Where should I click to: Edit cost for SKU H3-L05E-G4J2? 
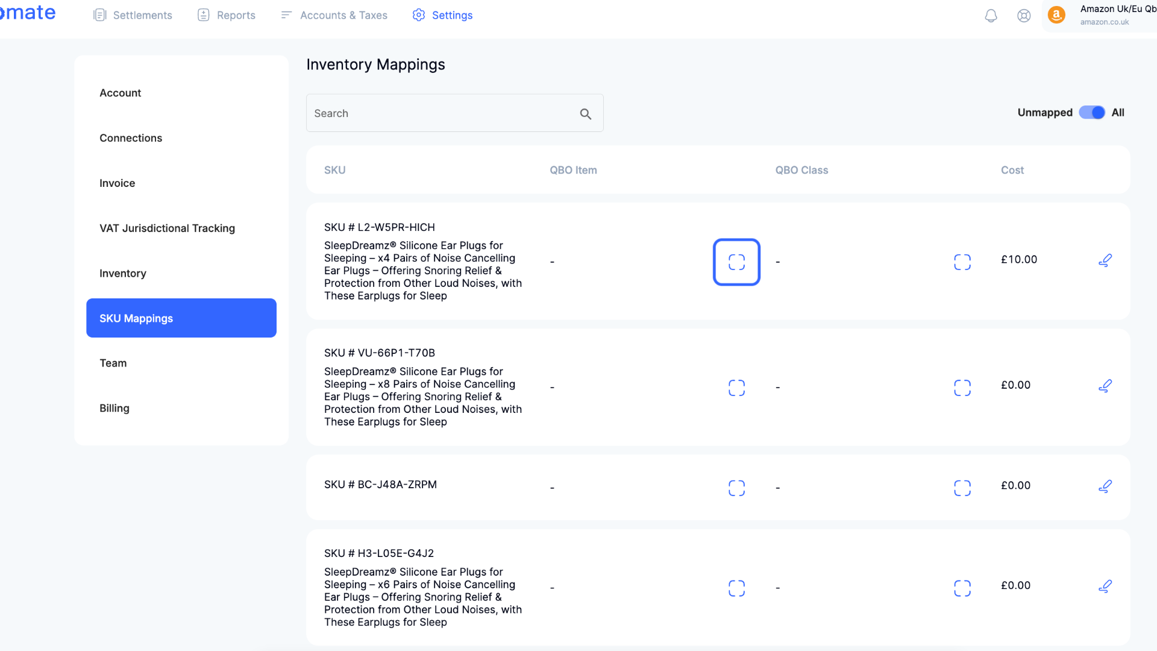coord(1105,586)
